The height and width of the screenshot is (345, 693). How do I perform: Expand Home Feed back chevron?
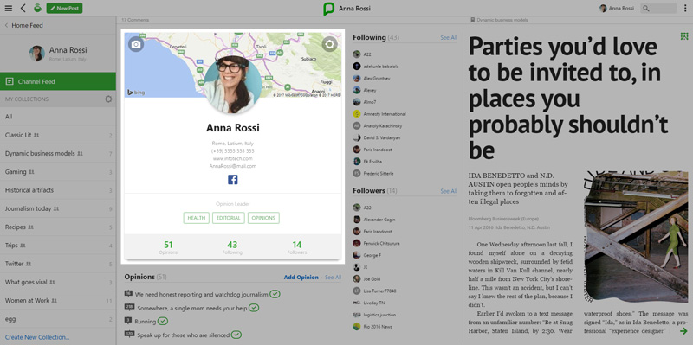(7, 26)
